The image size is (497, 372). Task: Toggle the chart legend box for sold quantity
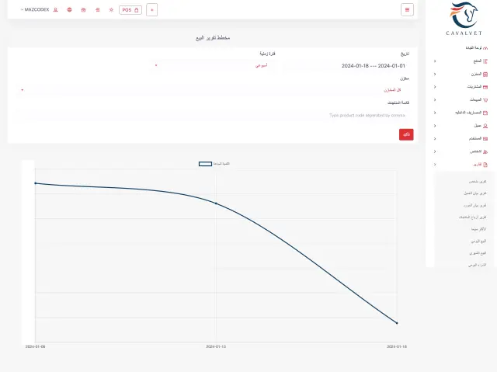click(205, 164)
